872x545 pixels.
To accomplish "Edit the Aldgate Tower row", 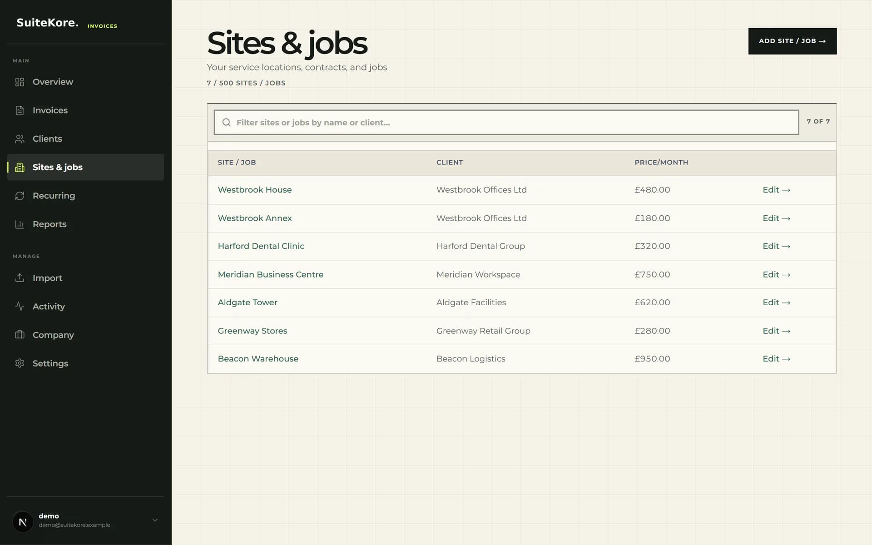I will (776, 302).
